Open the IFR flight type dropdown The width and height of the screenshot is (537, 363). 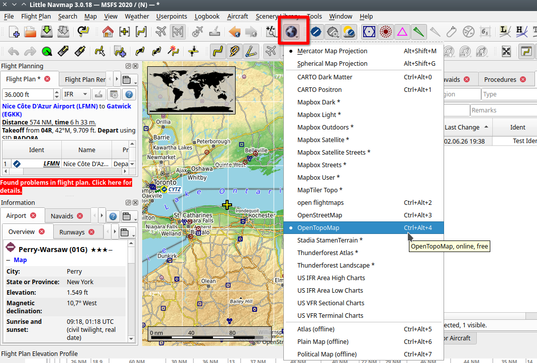pos(76,94)
